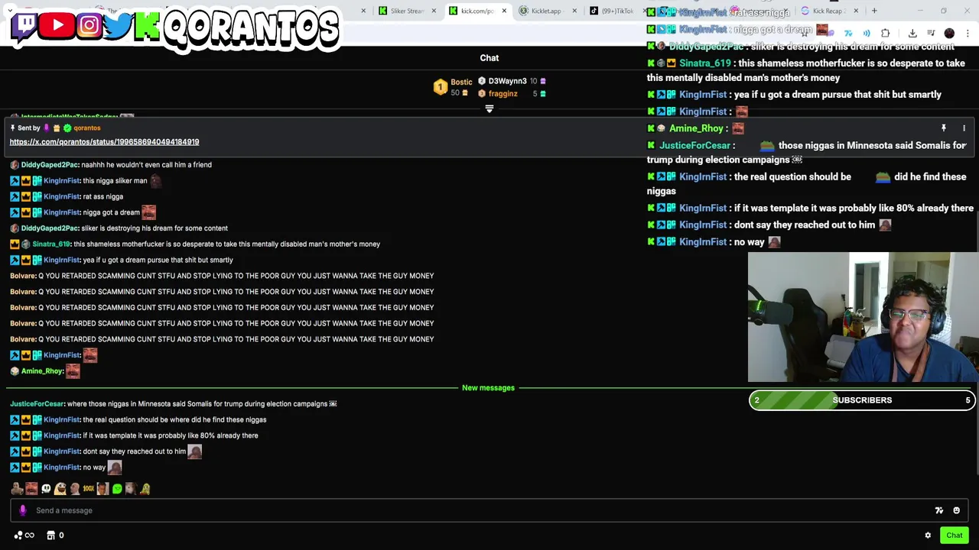
Task: Open chat settings gear icon
Action: 928,535
